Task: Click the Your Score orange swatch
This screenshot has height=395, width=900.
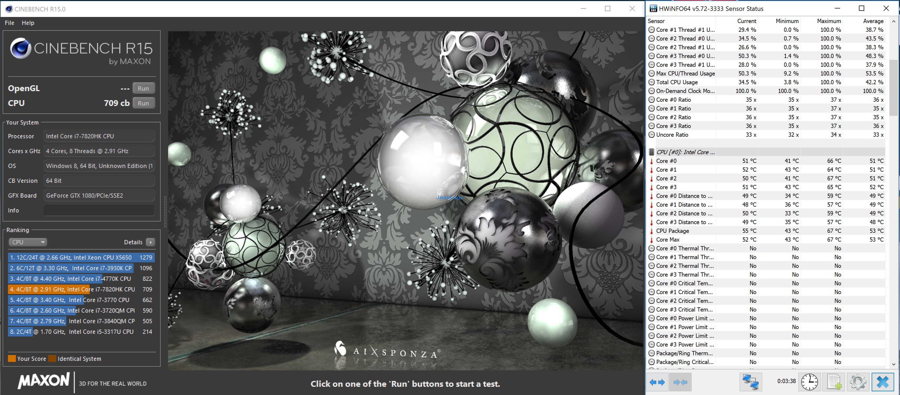Action: pos(12,359)
